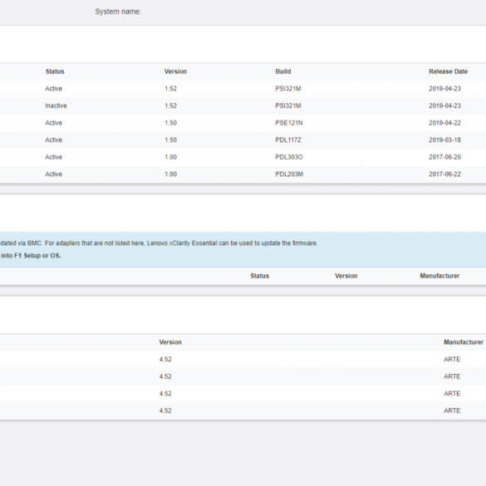This screenshot has height=486, width=486.
Task: Select the PSI321M build in the Inactive row
Action: 288,106
